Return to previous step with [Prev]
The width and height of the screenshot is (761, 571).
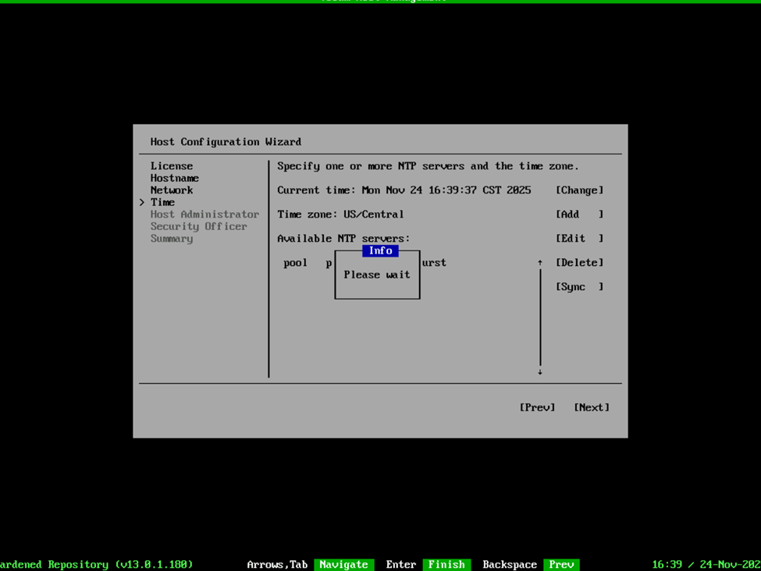[537, 407]
